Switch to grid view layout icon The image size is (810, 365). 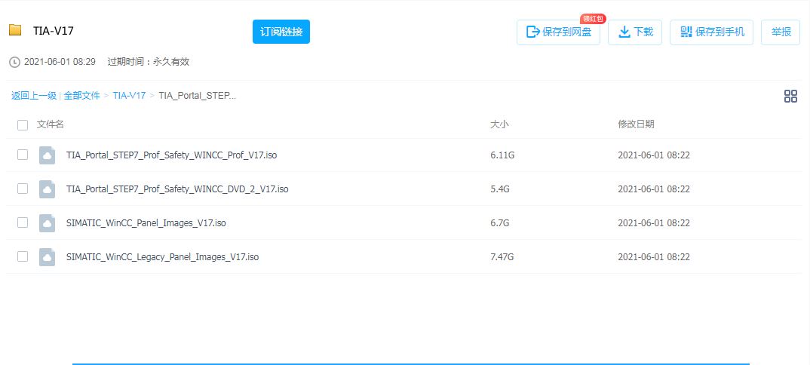790,96
